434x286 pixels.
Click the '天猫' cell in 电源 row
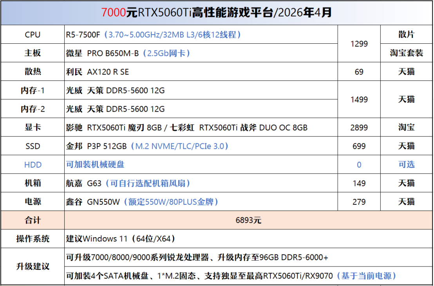[x=407, y=202]
